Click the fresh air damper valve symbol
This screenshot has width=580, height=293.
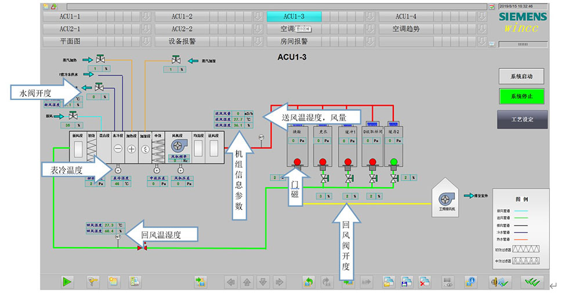pyautogui.click(x=73, y=116)
